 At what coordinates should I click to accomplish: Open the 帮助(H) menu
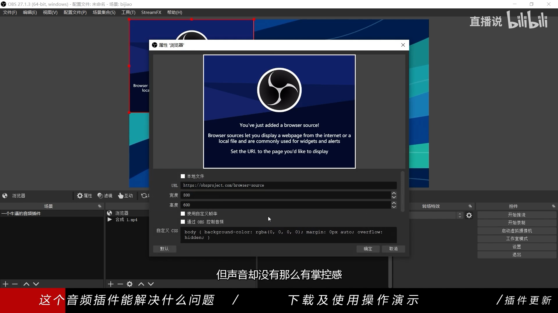click(175, 12)
